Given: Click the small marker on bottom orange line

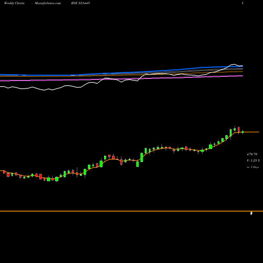Looking at the screenshot, I should pyautogui.click(x=251, y=213).
